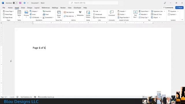This screenshot has width=185, height=104.
Task: Insert a Table from the ribbon
Action: 19,14
